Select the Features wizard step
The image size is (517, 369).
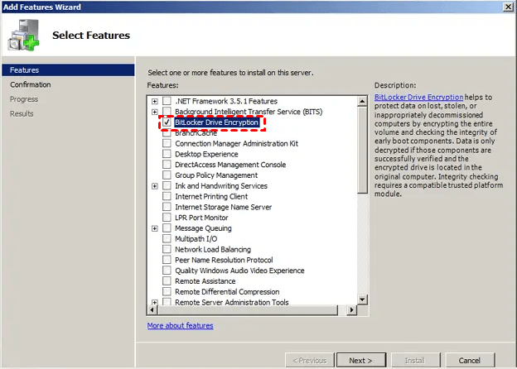tap(68, 70)
